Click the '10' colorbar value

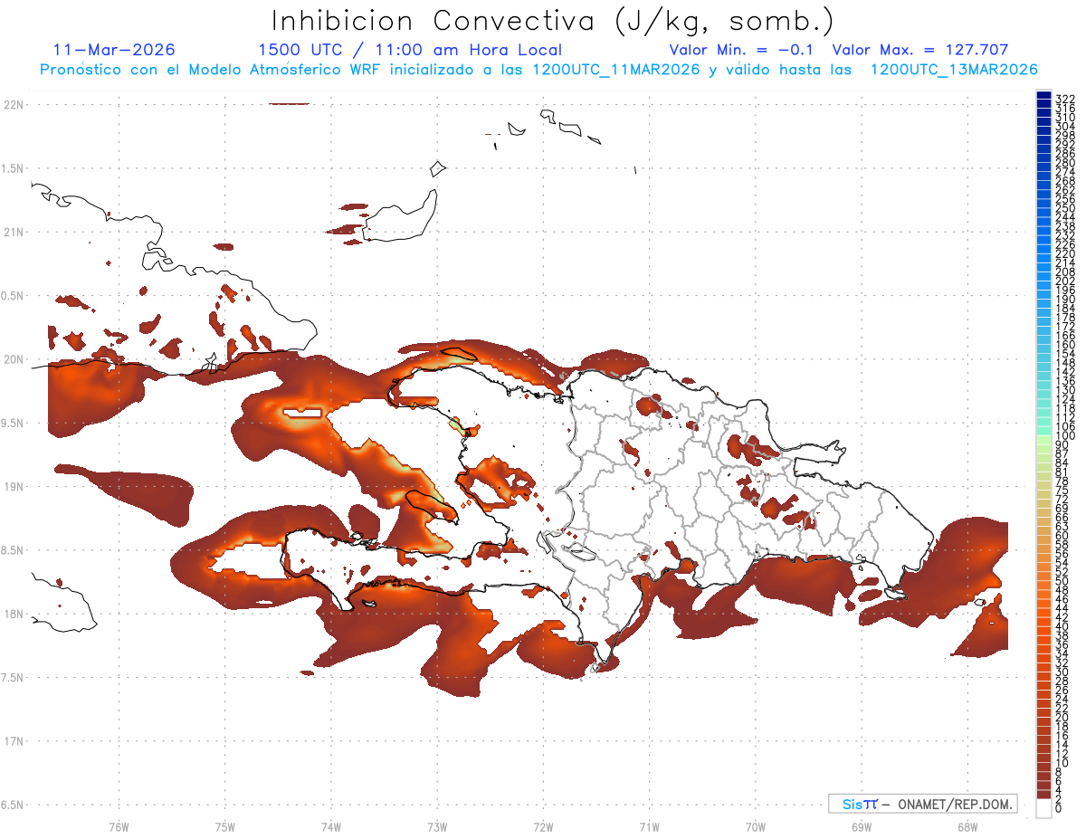(x=1062, y=763)
